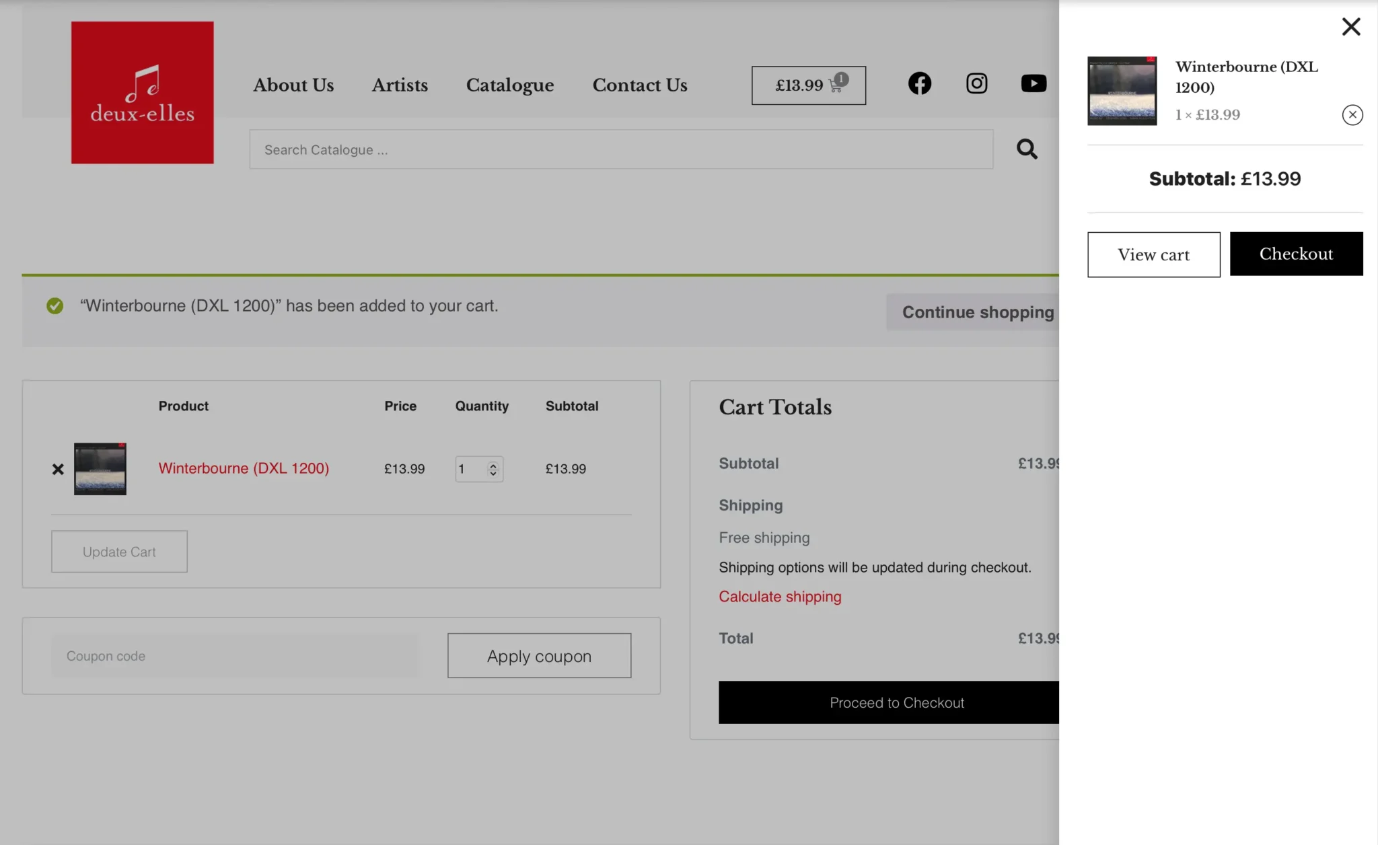Open Winterbourne title in the mini cart

click(x=1247, y=77)
